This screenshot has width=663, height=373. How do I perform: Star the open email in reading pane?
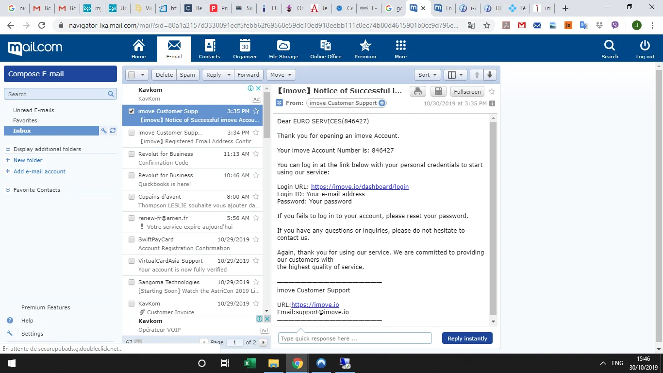[492, 91]
